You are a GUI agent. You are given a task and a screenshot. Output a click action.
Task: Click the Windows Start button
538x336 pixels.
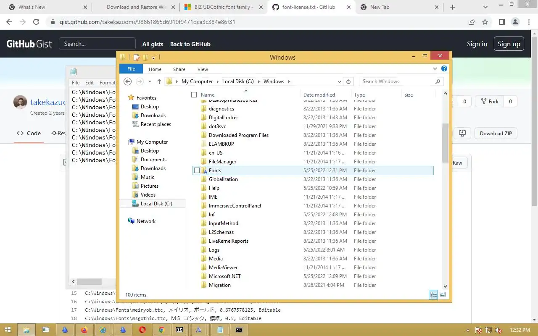(8, 330)
